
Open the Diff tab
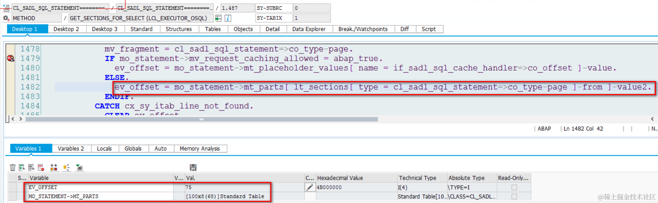[x=405, y=29]
